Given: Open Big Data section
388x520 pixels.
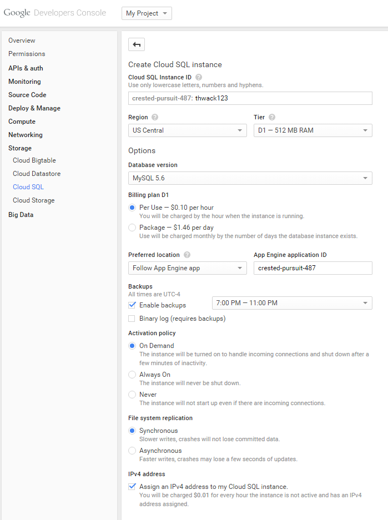Looking at the screenshot, I should pos(21,215).
